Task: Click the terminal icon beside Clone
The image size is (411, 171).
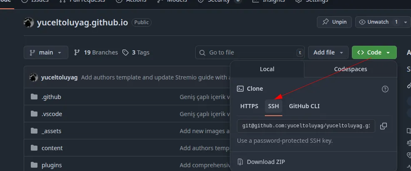Action: [x=240, y=89]
